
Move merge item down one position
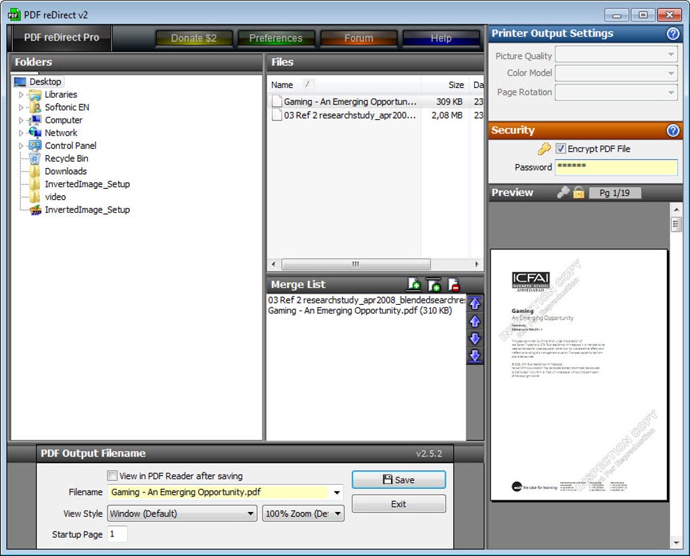click(475, 339)
